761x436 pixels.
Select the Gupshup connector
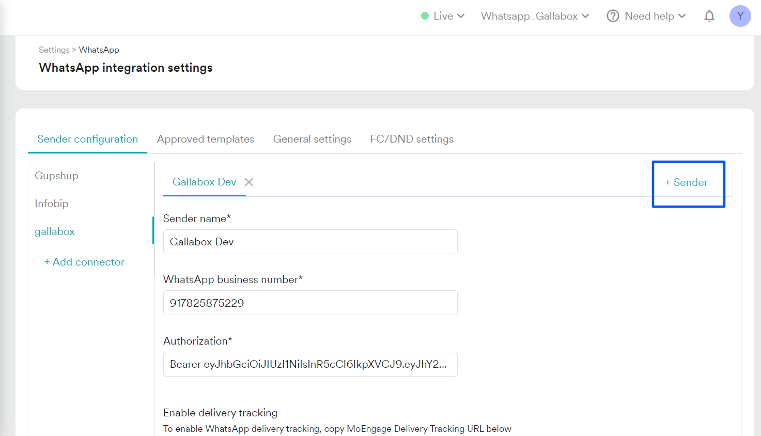pyautogui.click(x=57, y=176)
